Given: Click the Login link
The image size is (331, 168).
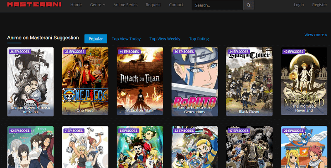Looking at the screenshot, I should coord(298,5).
